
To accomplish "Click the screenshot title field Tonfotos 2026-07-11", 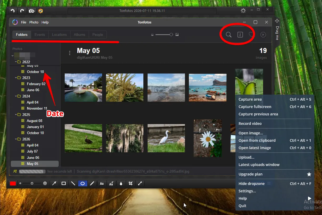I will tap(142, 11).
